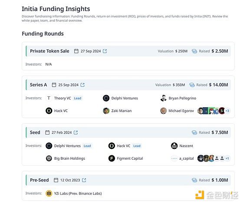Expand the +3 more Series A investors
Screen dimensions: 243x204
(227, 111)
